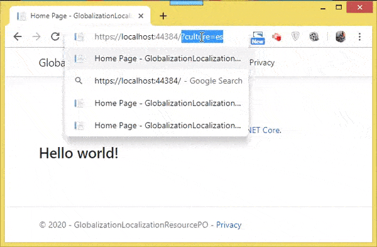377x247 pixels.
Task: Select the Home Page - GlobalizationLocal tab
Action: click(79, 16)
